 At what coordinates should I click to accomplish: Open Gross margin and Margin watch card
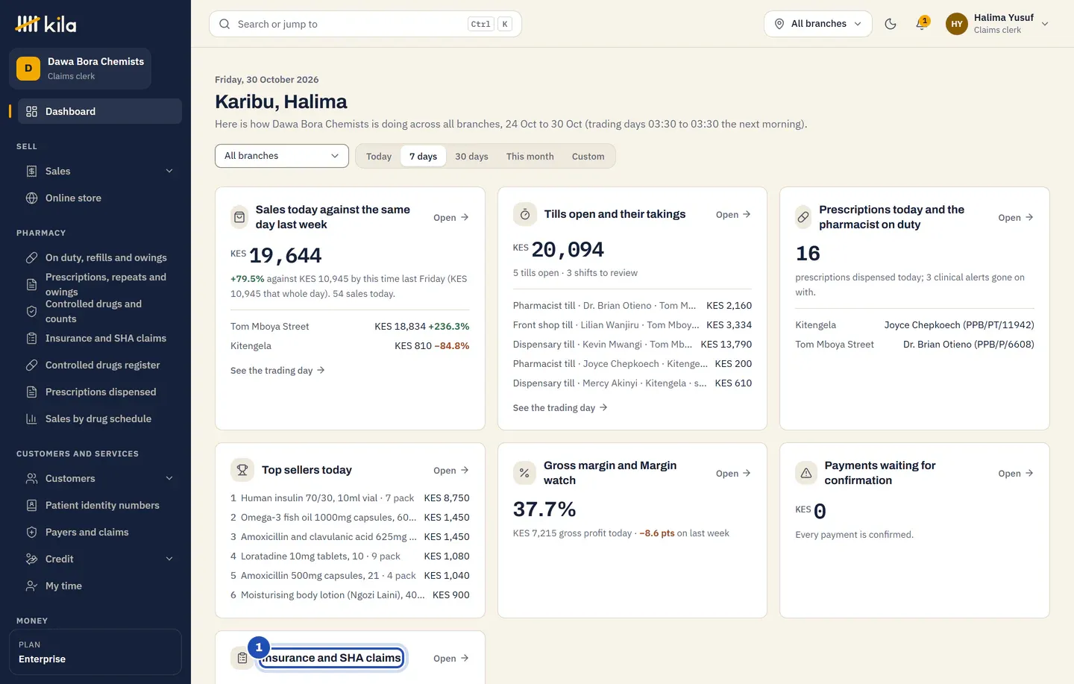coord(733,473)
